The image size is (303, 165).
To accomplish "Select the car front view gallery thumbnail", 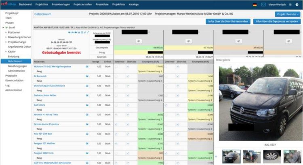I will (231, 157).
